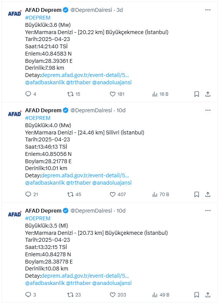Viewport: 223px width, 303px height.
Task: View analytics showing 70 B views
Action: coord(161,194)
